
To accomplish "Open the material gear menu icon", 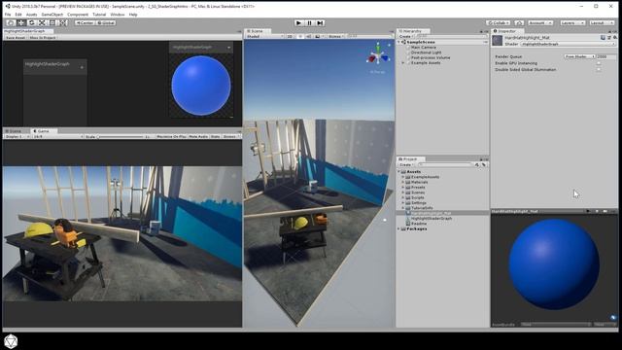I will pos(615,38).
